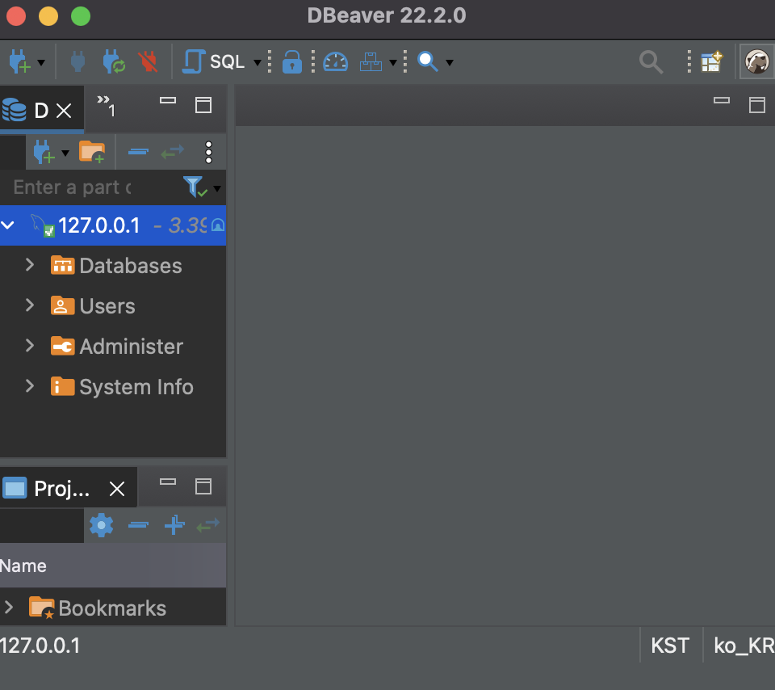Image resolution: width=775 pixels, height=690 pixels.
Task: Click the Create new folder icon
Action: point(92,152)
